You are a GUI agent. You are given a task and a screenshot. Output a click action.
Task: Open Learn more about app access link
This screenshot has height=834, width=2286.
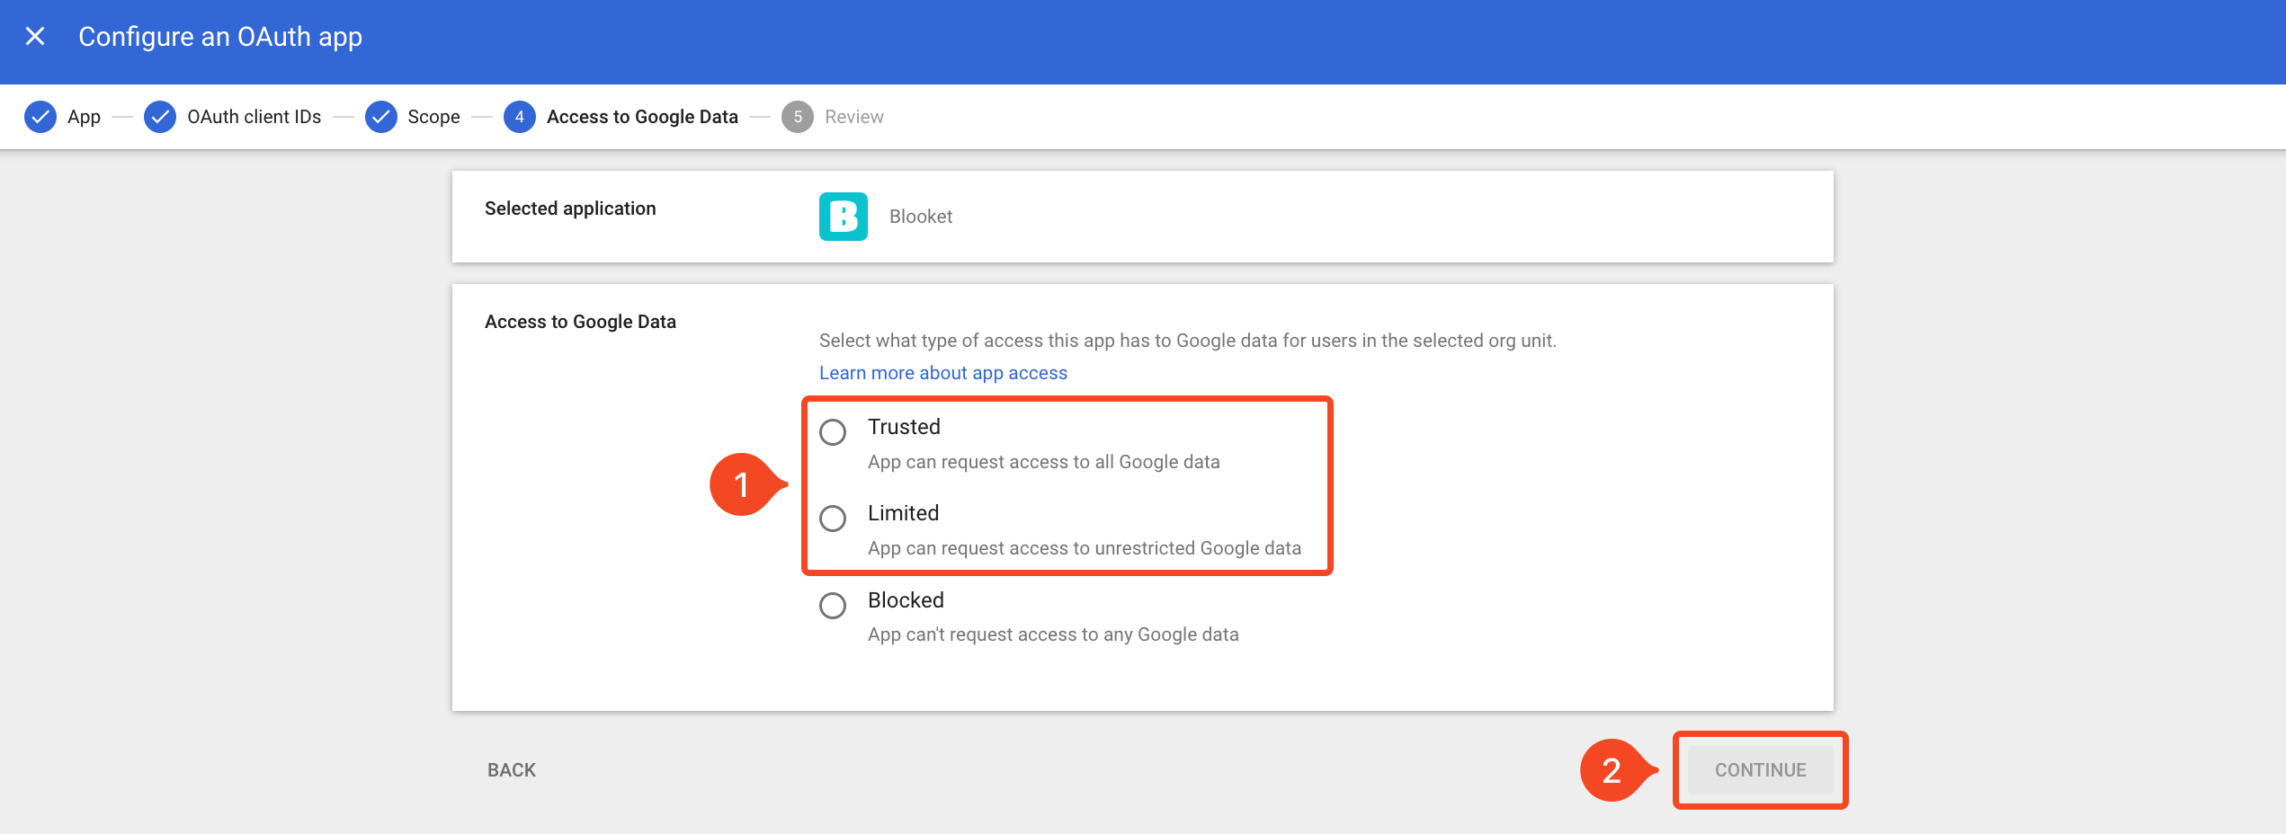943,373
